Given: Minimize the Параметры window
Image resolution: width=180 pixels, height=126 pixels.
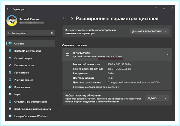Looking at the screenshot, I should 155,8.
